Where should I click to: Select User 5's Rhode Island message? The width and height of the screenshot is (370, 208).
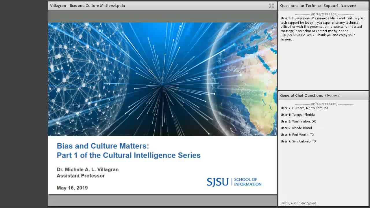coord(296,128)
